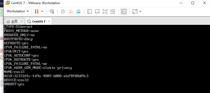
Task: Close the 主页 tab
Action: (x=22, y=21)
